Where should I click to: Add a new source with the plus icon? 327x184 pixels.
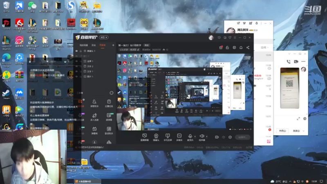pyautogui.click(x=113, y=45)
